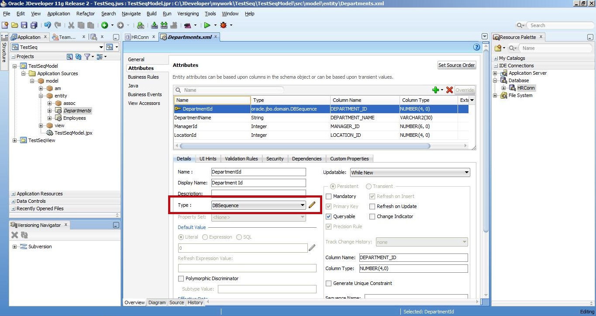Click the green Run play icon

207,25
